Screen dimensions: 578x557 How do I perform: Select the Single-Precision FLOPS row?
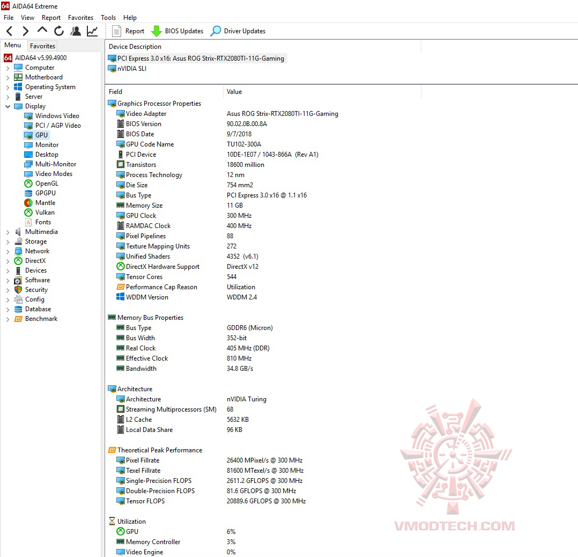209,481
